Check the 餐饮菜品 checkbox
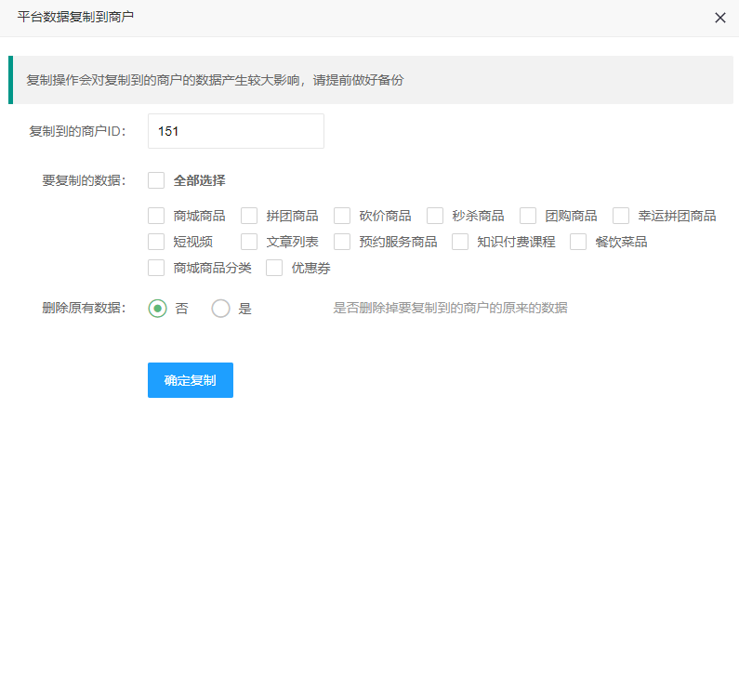The image size is (739, 673). pyautogui.click(x=578, y=242)
